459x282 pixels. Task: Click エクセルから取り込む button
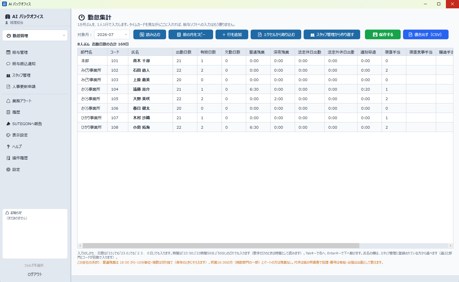pyautogui.click(x=276, y=34)
